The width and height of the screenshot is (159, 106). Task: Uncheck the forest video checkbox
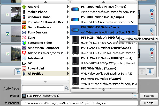point(7,54)
